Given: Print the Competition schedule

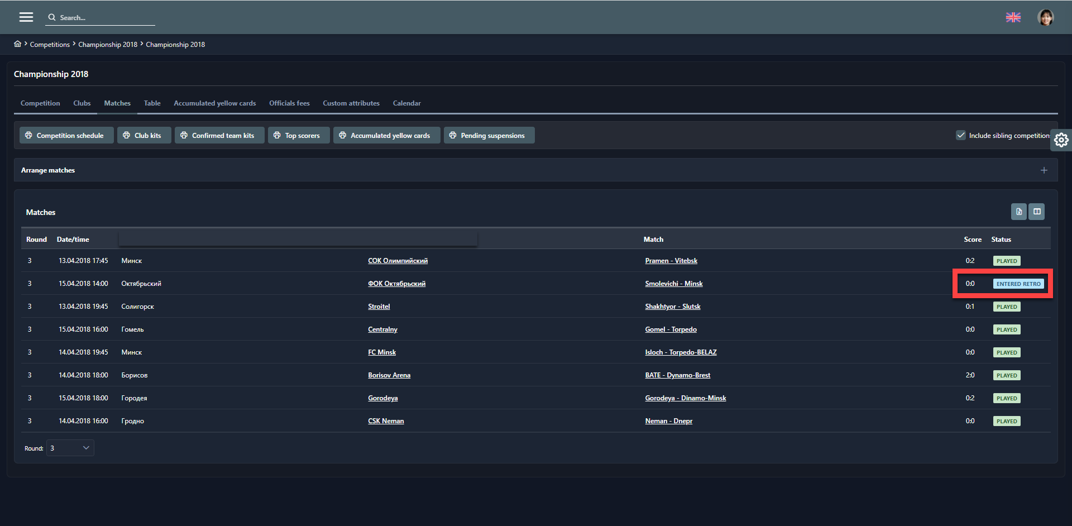Looking at the screenshot, I should coord(66,136).
